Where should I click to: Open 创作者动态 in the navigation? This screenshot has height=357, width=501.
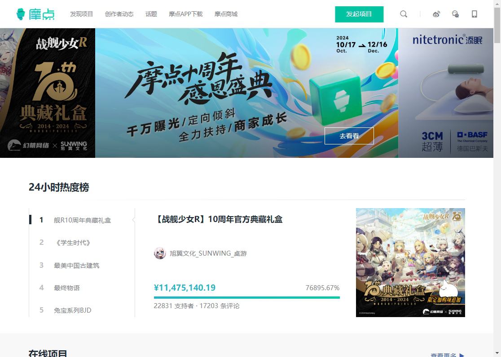[119, 14]
